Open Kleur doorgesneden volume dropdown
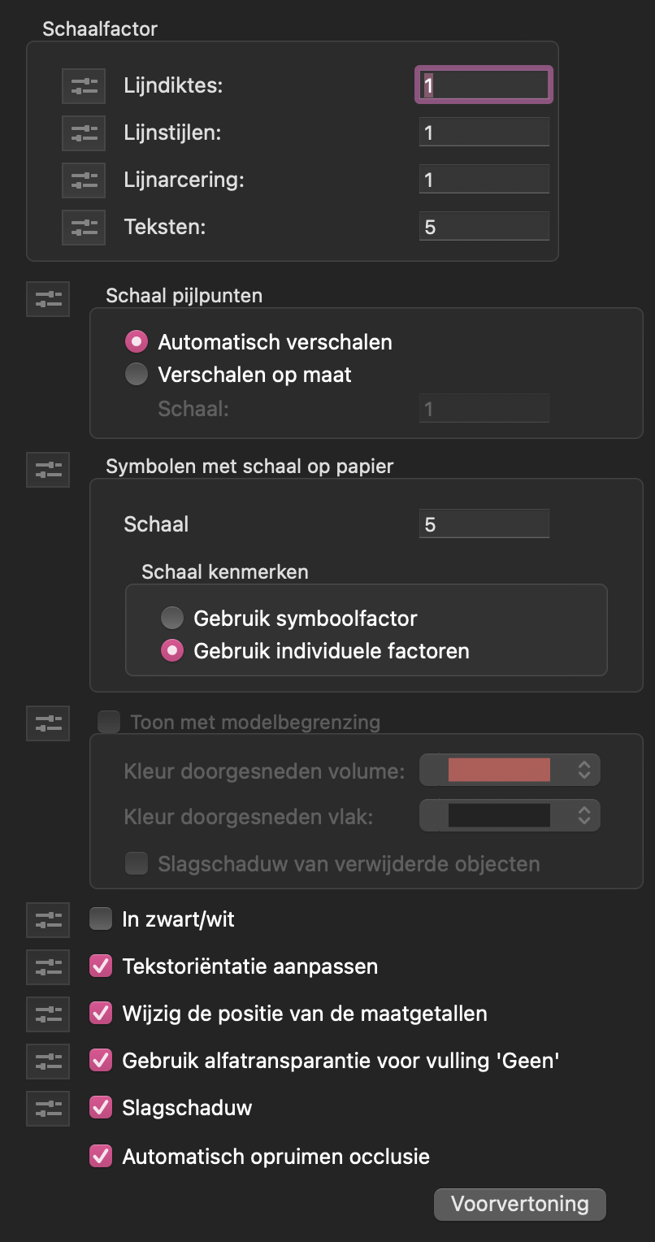 point(583,770)
